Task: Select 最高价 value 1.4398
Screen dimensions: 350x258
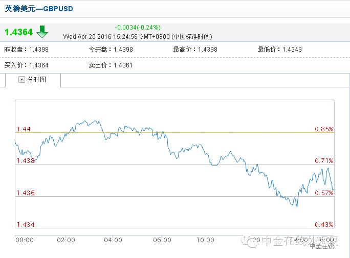Action: [x=208, y=49]
